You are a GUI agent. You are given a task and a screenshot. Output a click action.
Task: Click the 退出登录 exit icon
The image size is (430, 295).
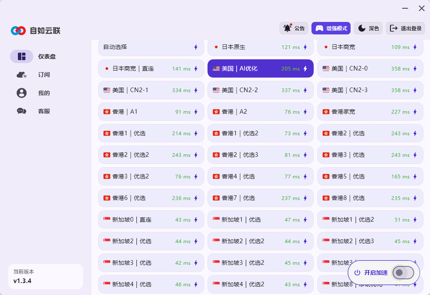coord(393,28)
